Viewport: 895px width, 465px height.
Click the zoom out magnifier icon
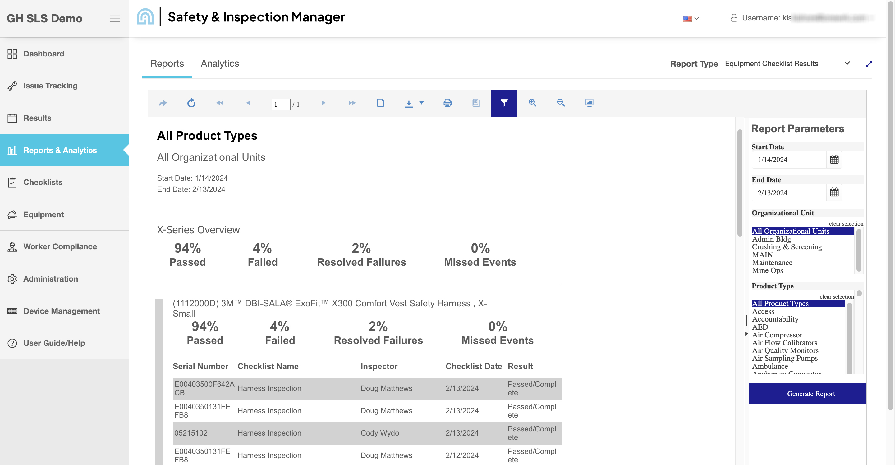click(560, 103)
